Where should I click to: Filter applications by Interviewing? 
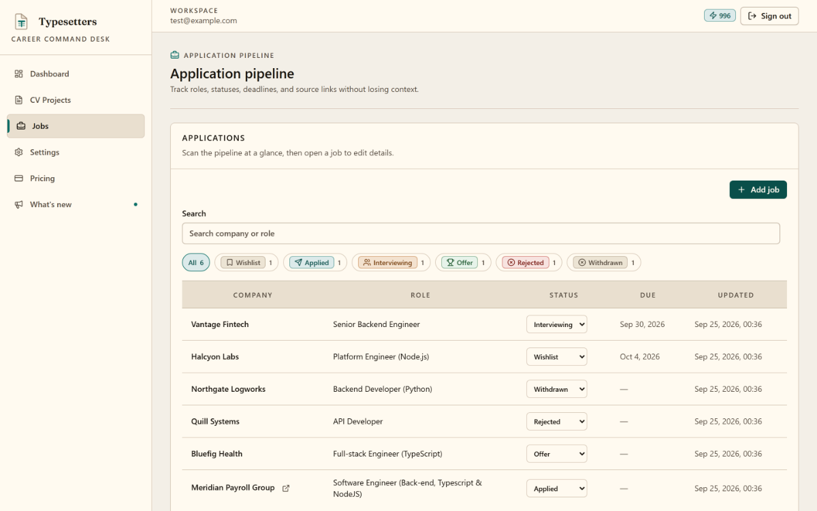tap(391, 262)
